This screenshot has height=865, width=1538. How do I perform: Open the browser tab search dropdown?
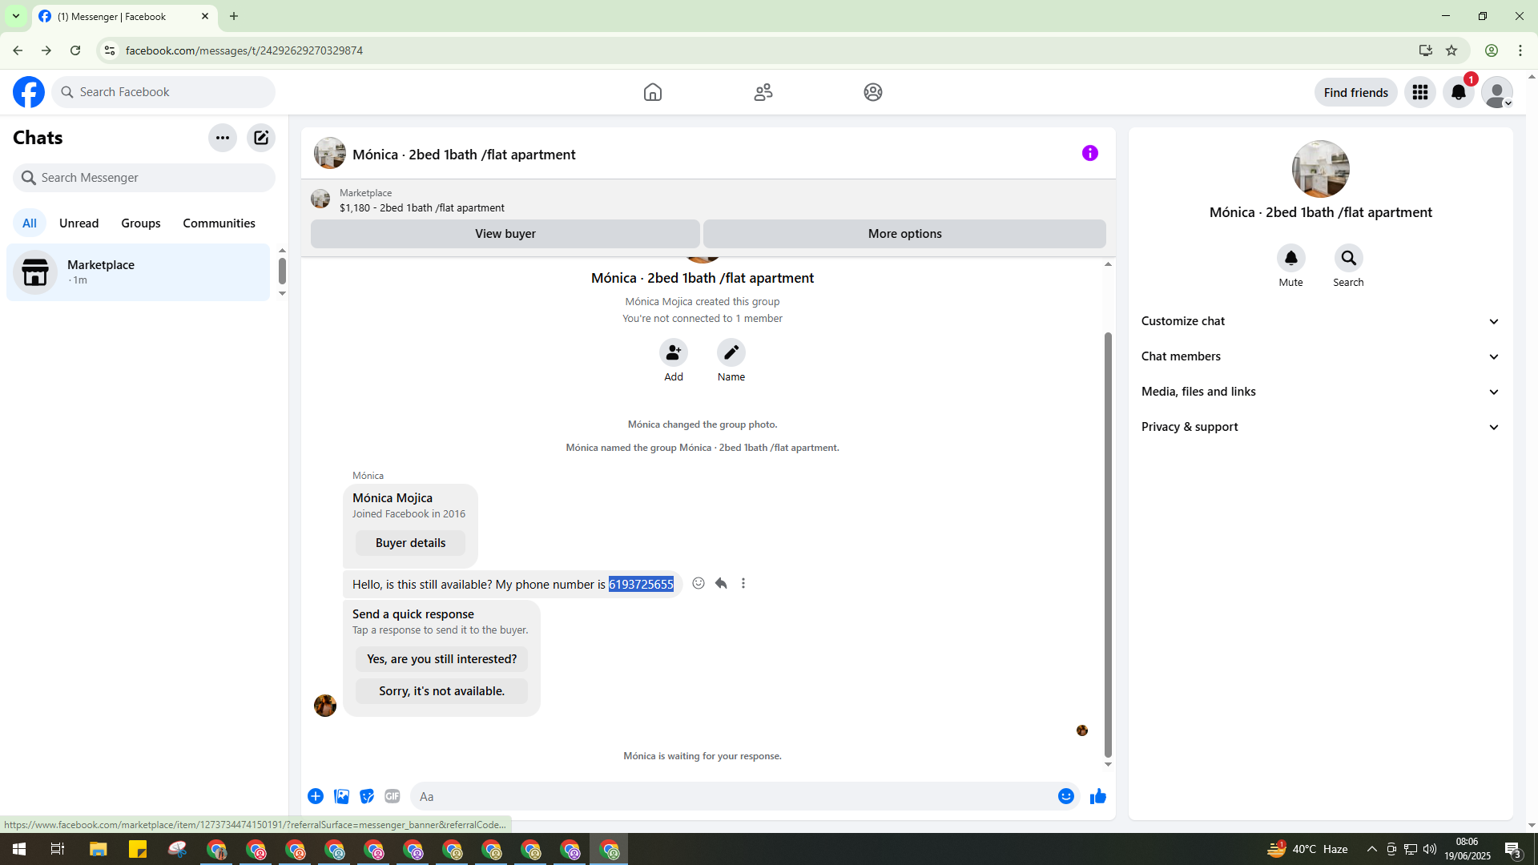click(x=16, y=16)
